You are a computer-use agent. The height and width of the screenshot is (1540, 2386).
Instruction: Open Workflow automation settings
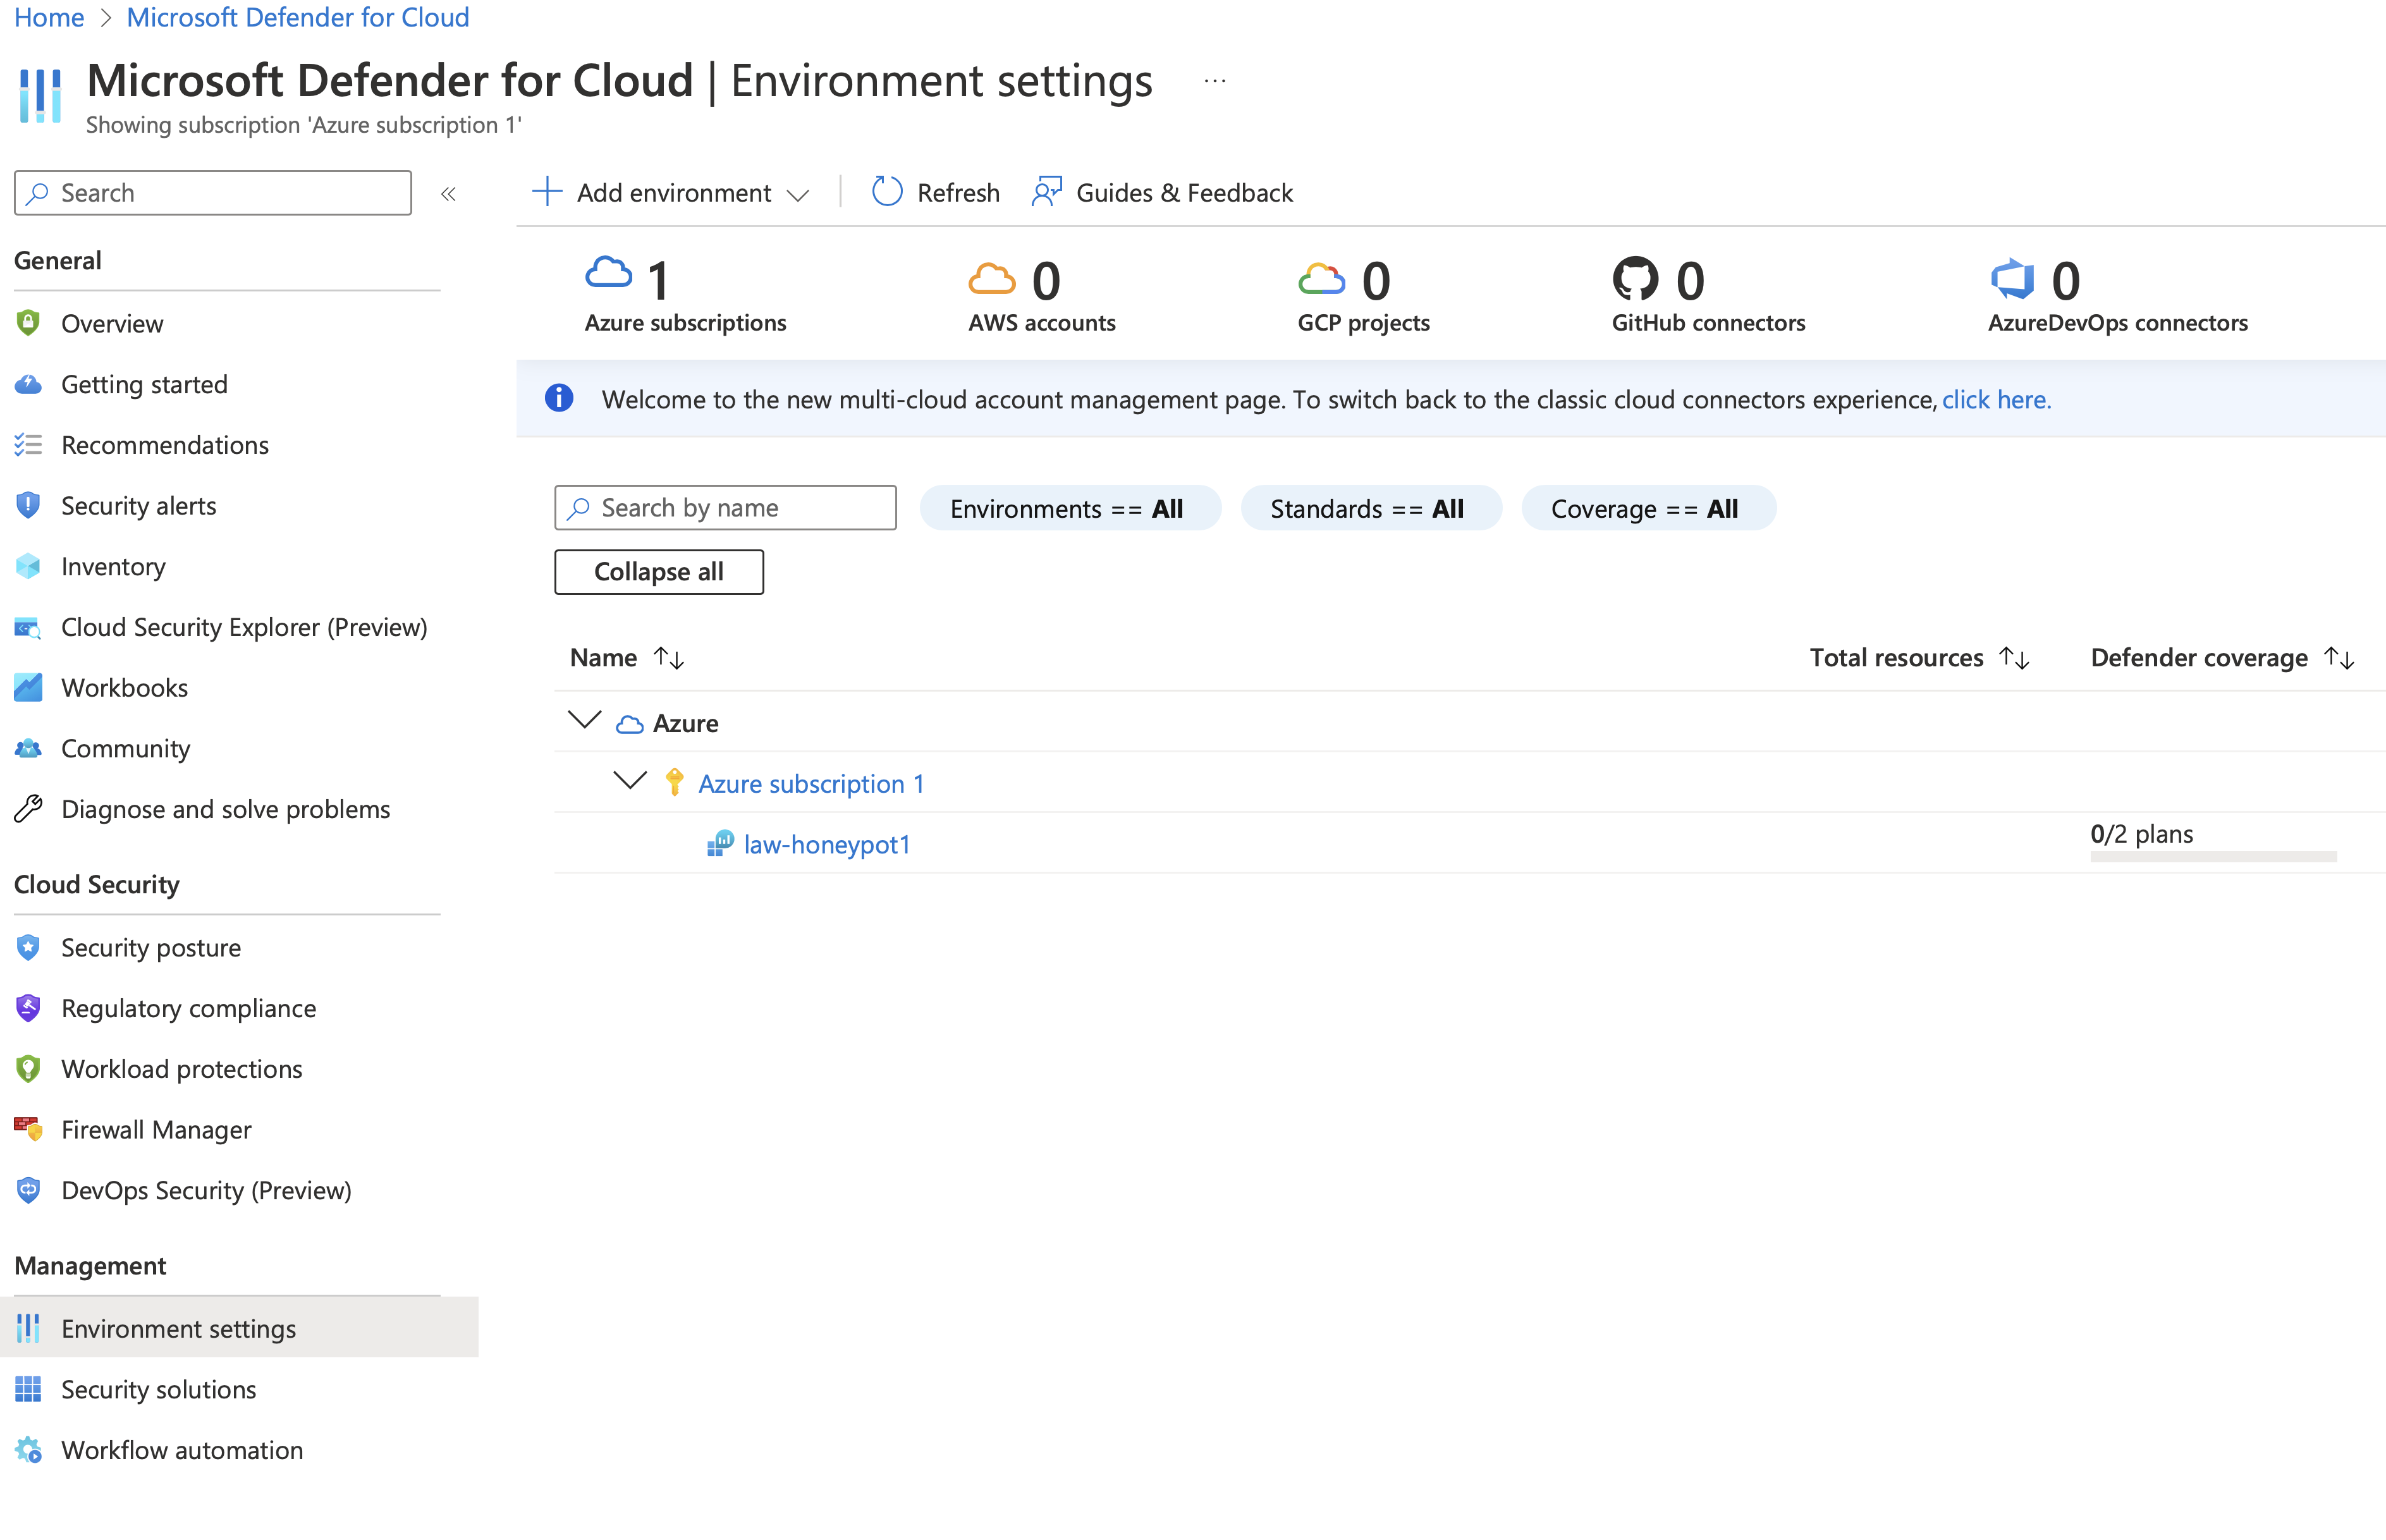pos(182,1449)
